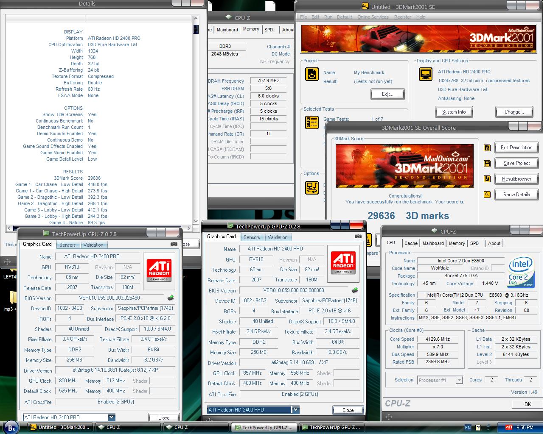Click 3DMark2001 SE title bar icon
The width and height of the screenshot is (550, 434).
(365, 6)
